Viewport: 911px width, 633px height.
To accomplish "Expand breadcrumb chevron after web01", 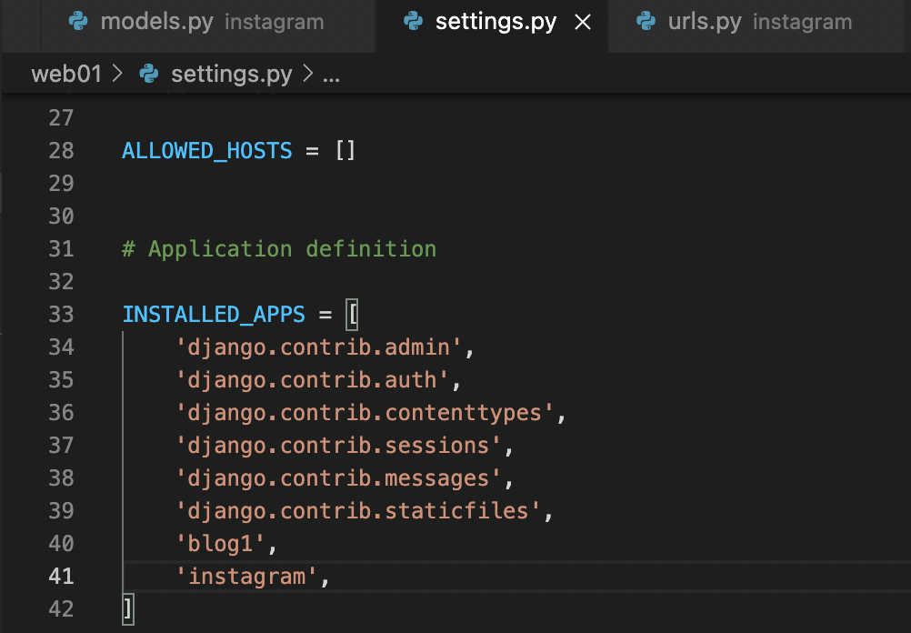I will (x=117, y=74).
